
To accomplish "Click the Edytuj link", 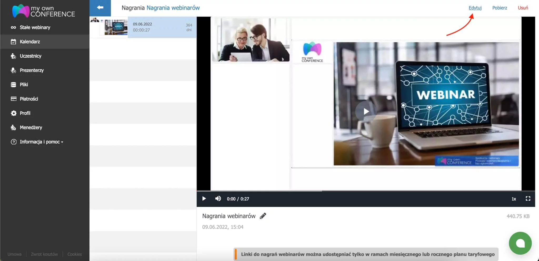I will (475, 8).
